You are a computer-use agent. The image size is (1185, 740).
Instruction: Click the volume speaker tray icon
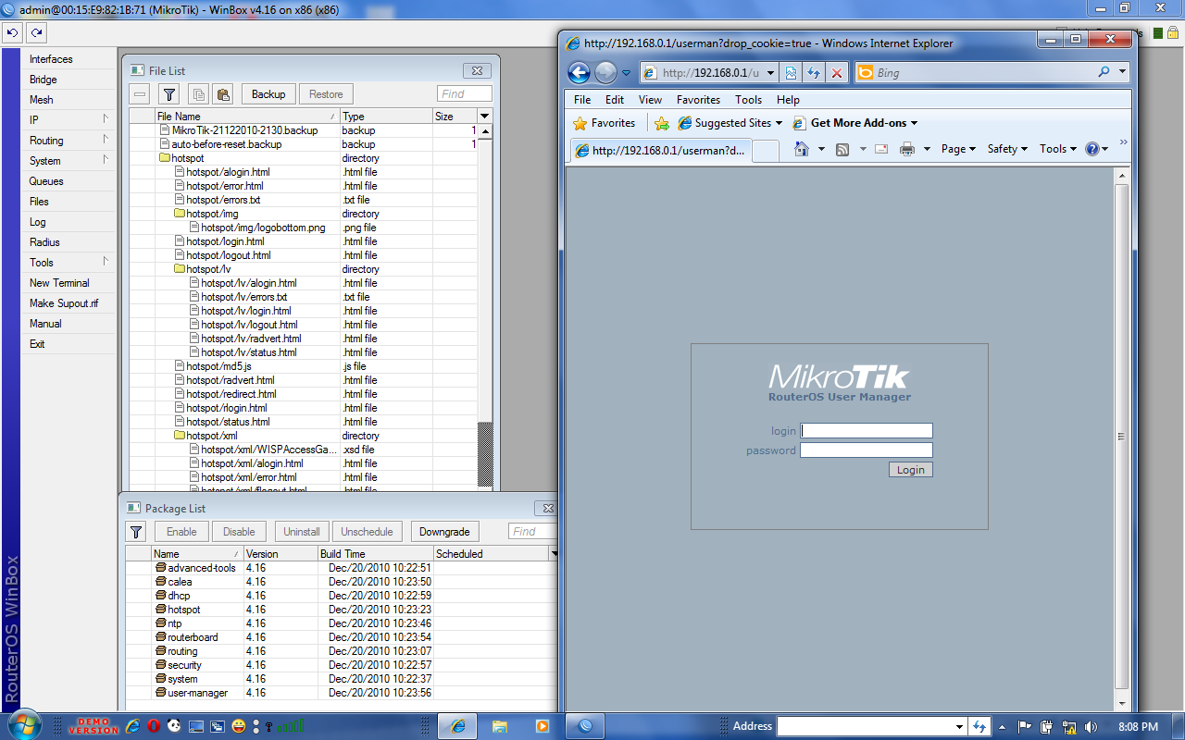1091,727
